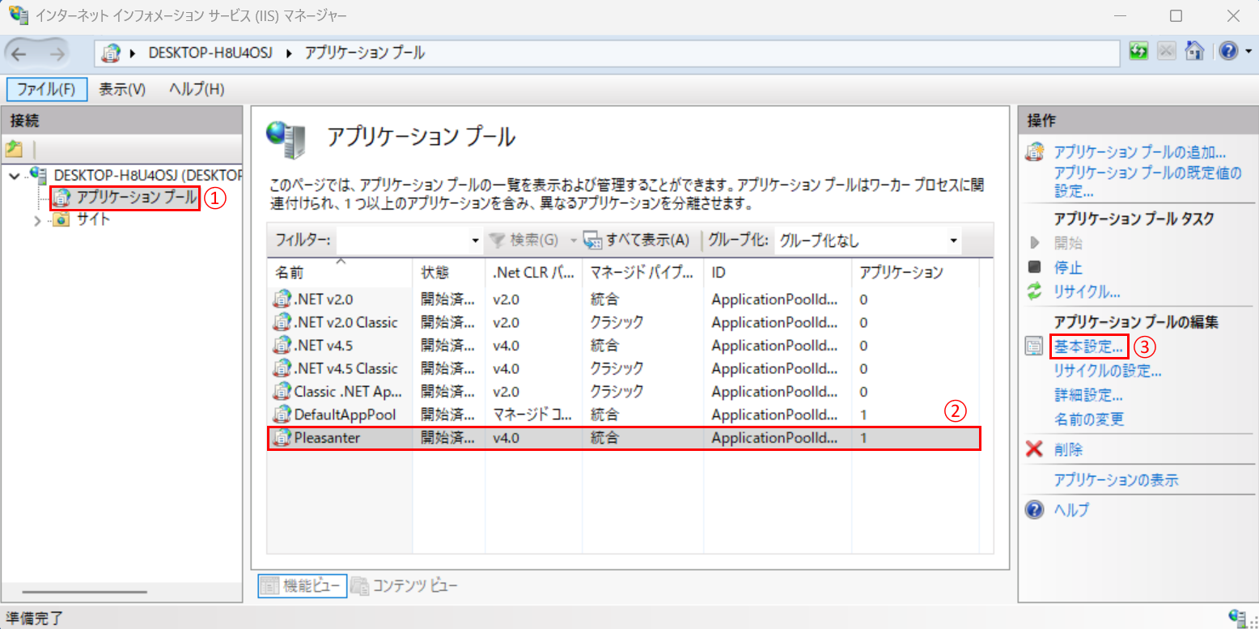This screenshot has width=1259, height=629.
Task: Click アプリケーション プール in the breadcrumb path
Action: pos(365,53)
